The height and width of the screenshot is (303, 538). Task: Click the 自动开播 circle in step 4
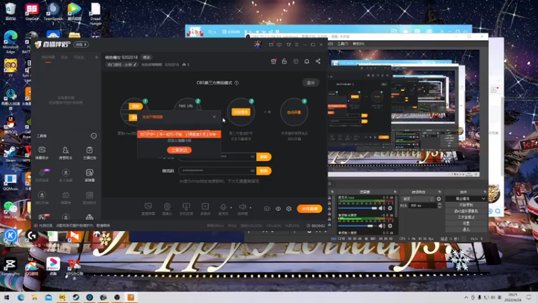(294, 112)
